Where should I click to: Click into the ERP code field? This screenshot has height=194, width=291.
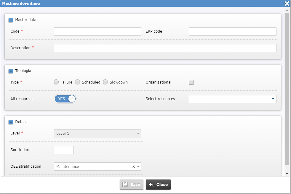(232, 31)
